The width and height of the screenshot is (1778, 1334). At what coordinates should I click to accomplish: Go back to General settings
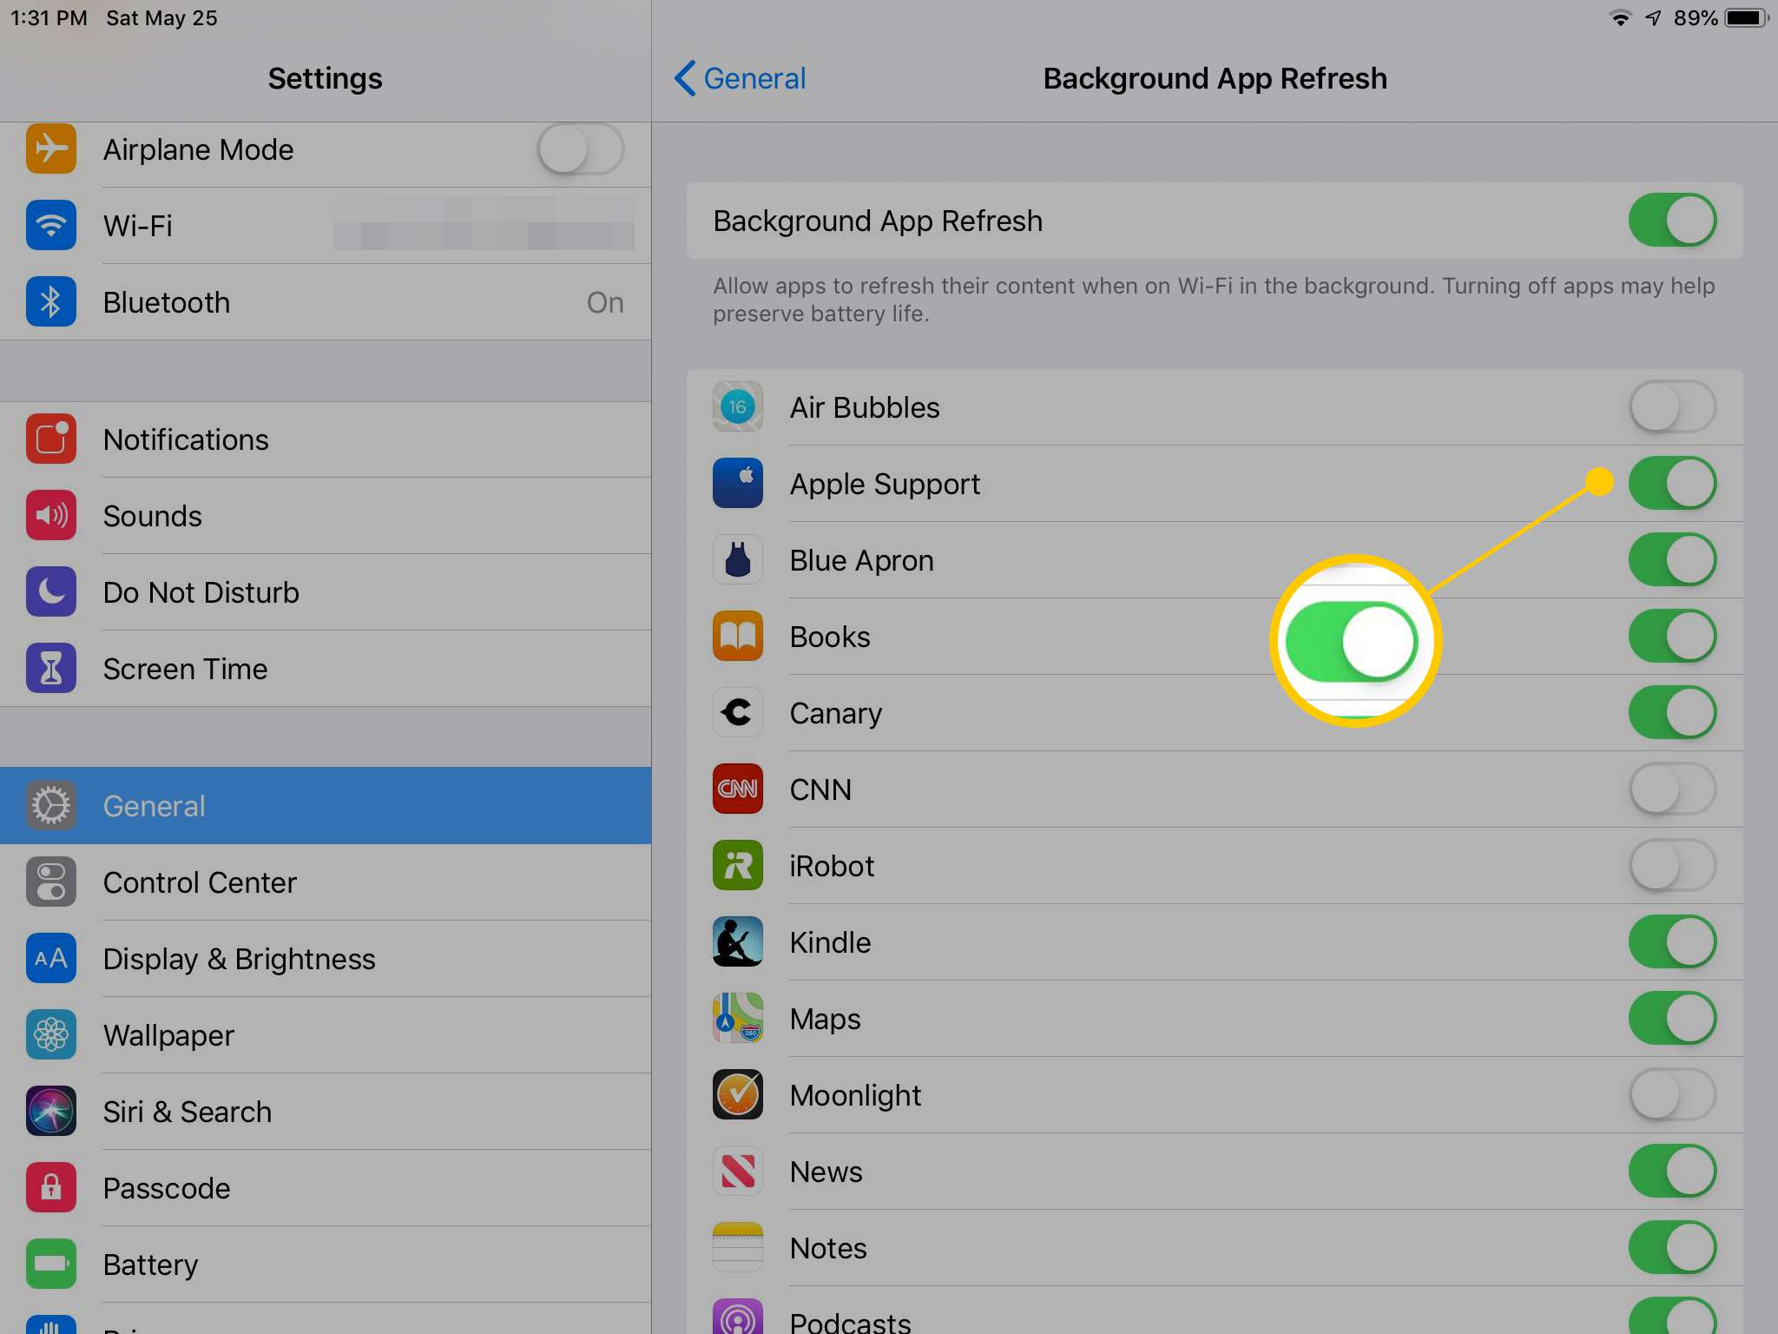click(741, 78)
